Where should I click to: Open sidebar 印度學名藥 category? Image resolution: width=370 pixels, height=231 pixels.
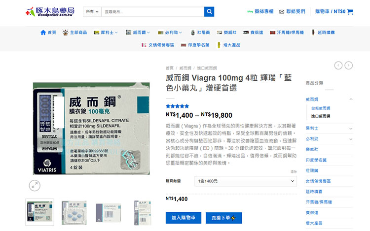point(316,160)
